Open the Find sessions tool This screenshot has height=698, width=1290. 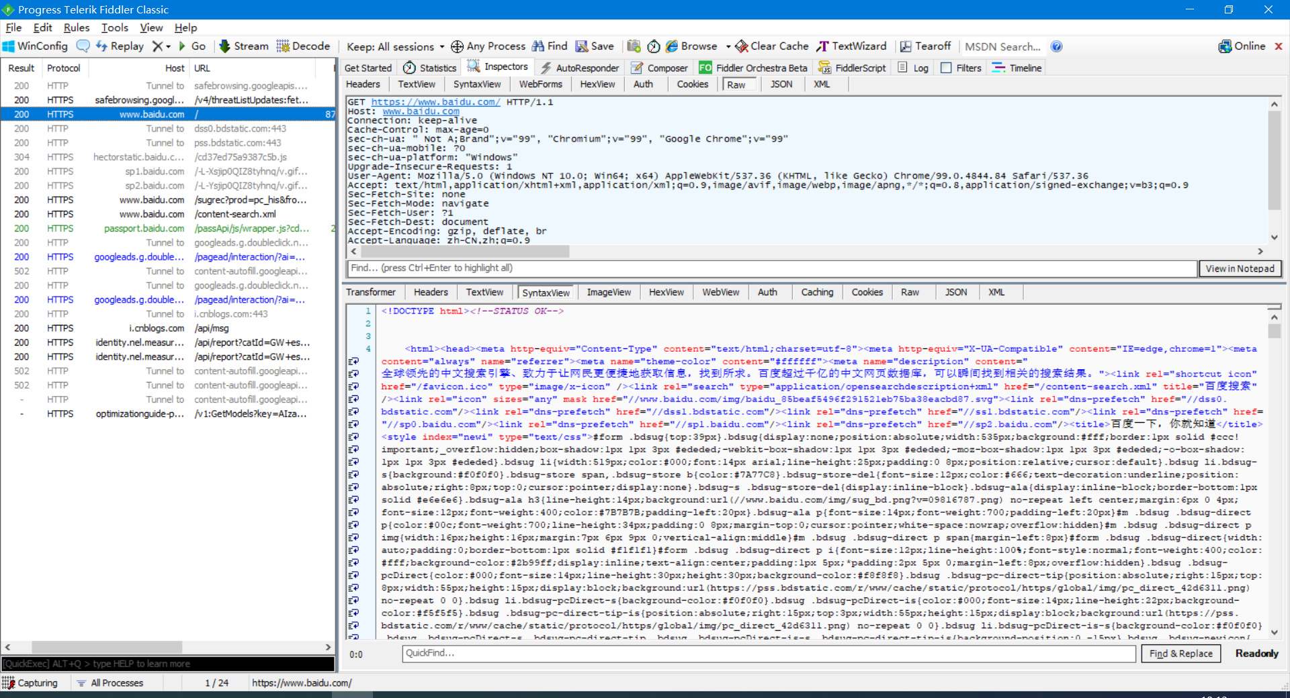pyautogui.click(x=550, y=46)
